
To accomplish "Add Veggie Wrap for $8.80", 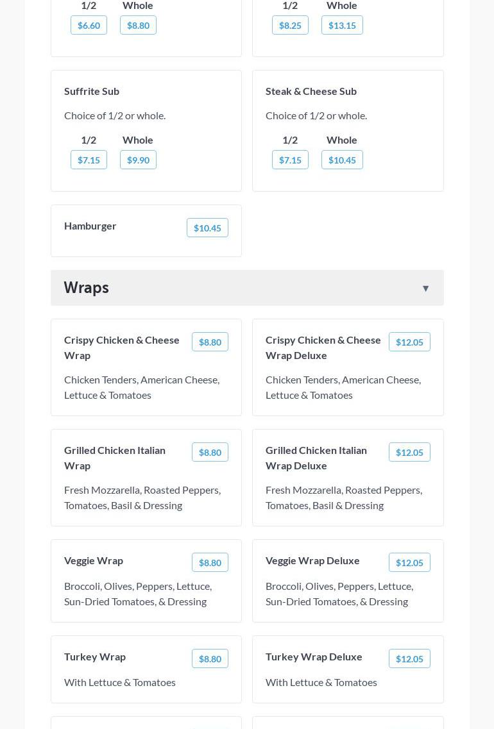I will (x=210, y=562).
